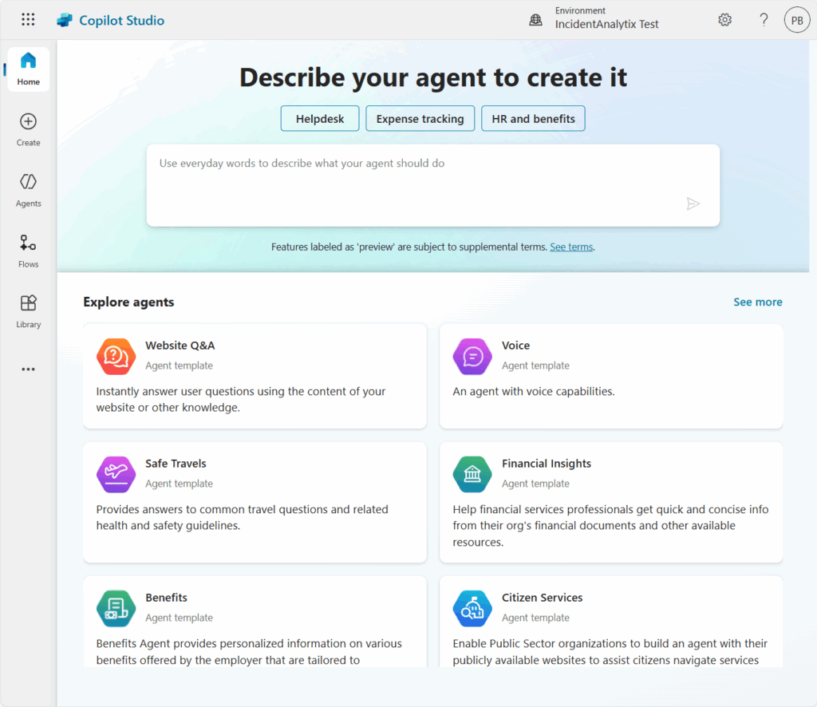Open the Voice template title
Image resolution: width=817 pixels, height=707 pixels.
pyautogui.click(x=516, y=346)
